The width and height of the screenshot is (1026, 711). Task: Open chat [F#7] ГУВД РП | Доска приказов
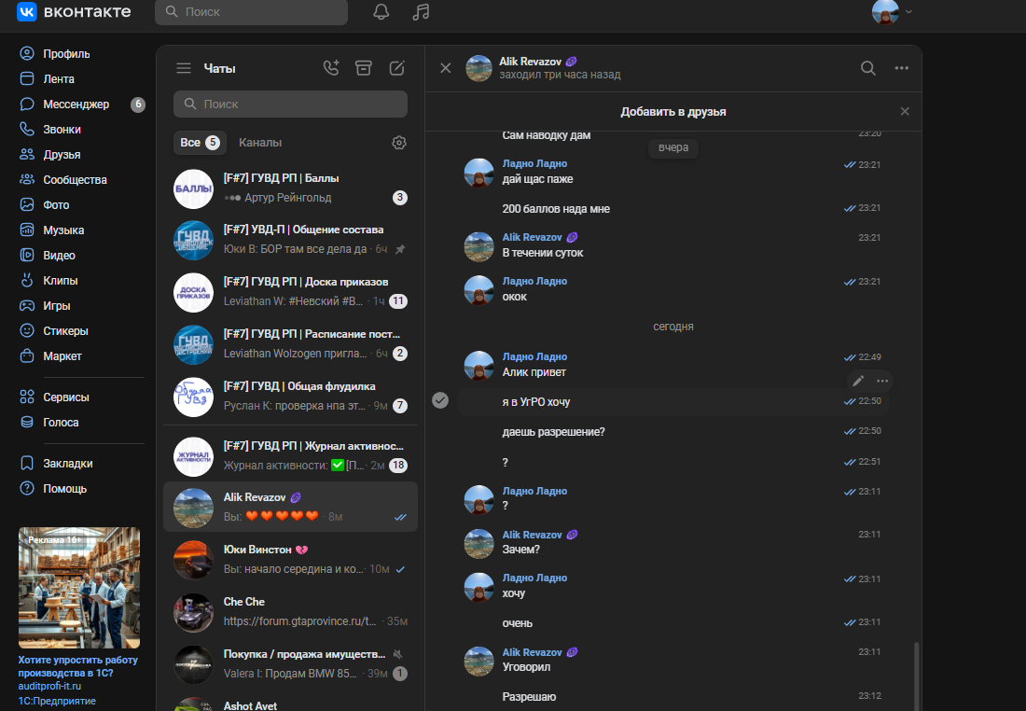click(290, 293)
